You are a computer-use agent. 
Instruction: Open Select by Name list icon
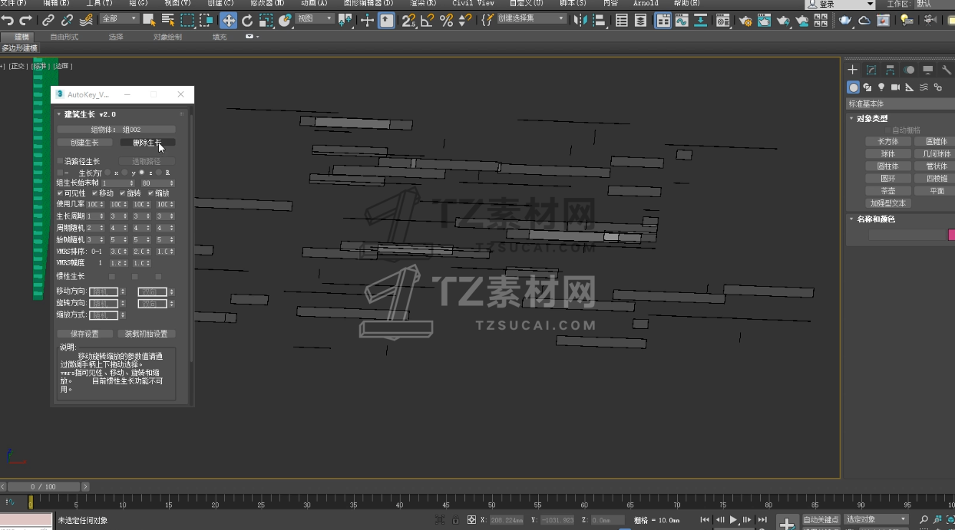(167, 20)
